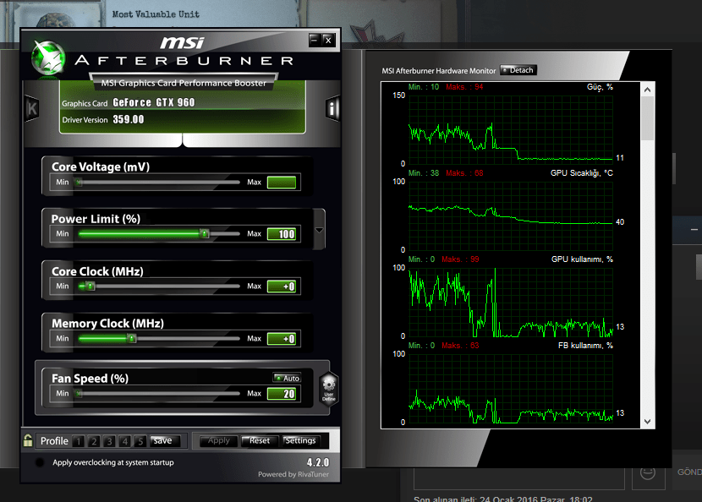Click the FB kullanımı usage graph
This screenshot has height=502, width=702.
[510, 389]
